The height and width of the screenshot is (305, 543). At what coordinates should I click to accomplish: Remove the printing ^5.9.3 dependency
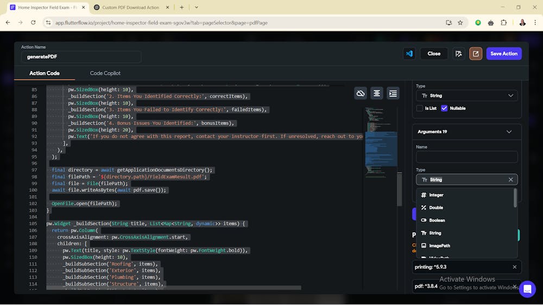pyautogui.click(x=514, y=267)
